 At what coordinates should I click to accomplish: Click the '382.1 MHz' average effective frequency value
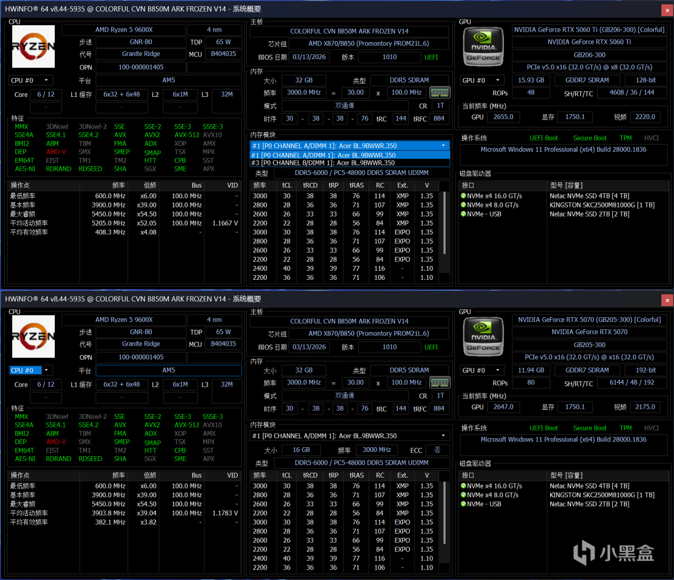point(110,522)
